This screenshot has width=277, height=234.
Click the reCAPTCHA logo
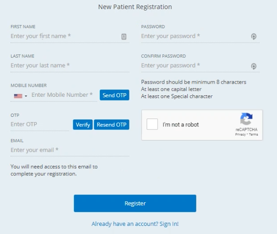tap(246, 119)
